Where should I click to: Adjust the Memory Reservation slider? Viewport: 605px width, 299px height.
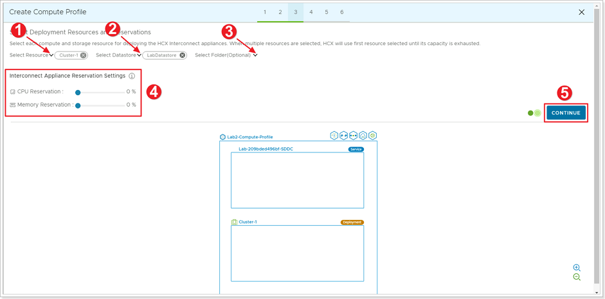pyautogui.click(x=78, y=105)
